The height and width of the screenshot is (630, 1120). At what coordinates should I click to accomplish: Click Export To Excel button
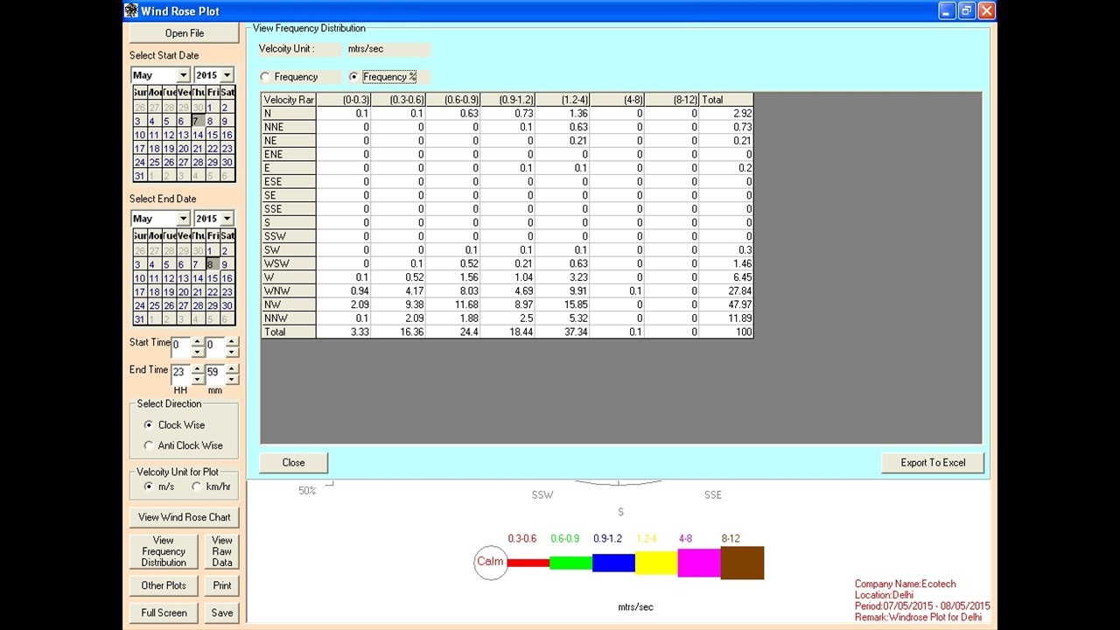click(933, 463)
